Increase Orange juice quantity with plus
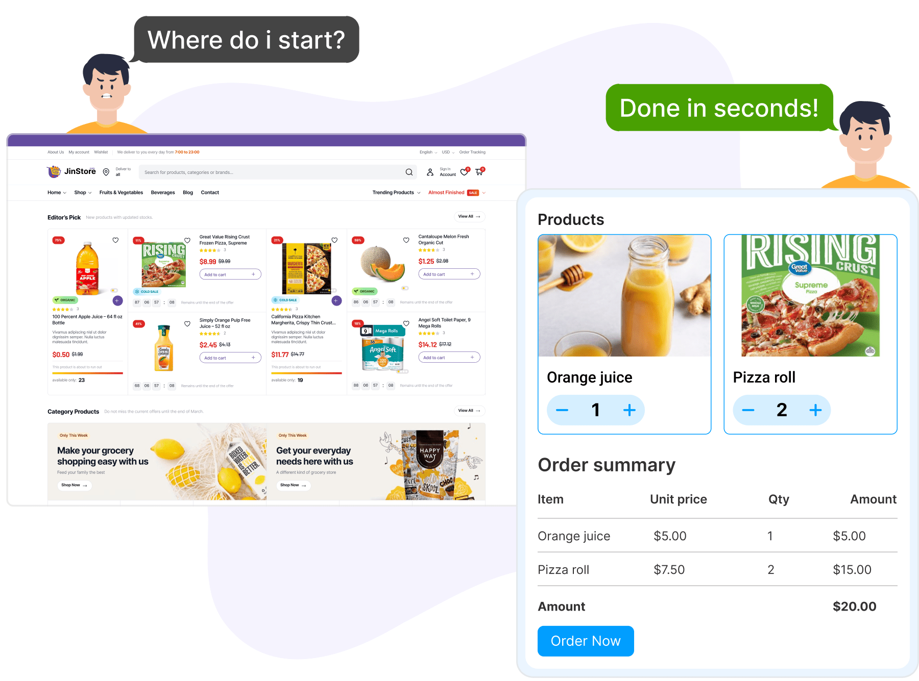Viewport: 919px width, 681px height. click(630, 410)
